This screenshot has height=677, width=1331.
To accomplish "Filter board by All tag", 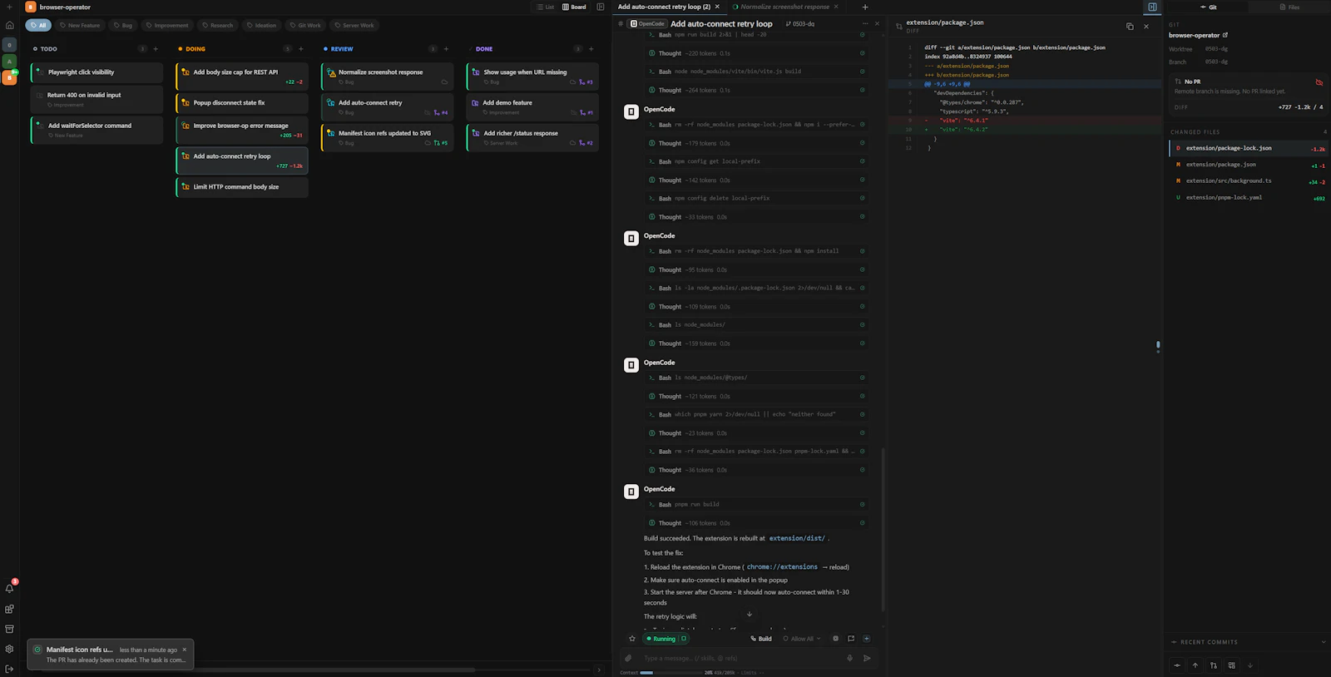I will click(38, 25).
